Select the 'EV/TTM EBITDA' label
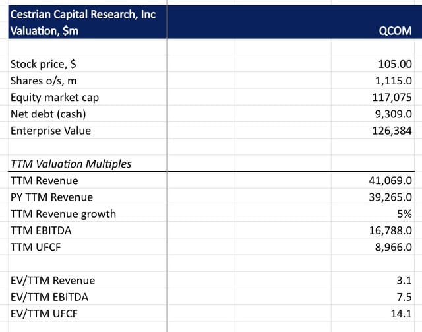This screenshot has width=422, height=332. [x=49, y=297]
